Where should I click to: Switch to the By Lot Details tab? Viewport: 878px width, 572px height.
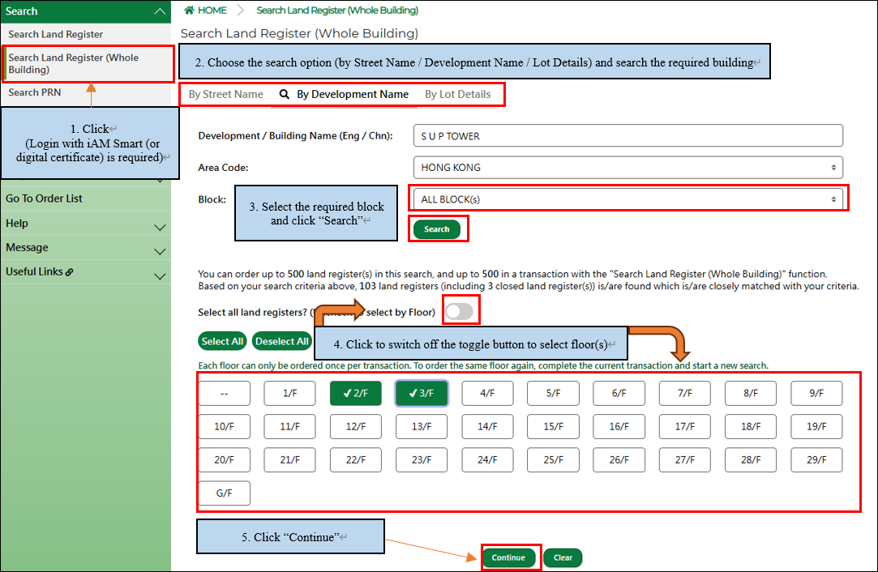(457, 94)
